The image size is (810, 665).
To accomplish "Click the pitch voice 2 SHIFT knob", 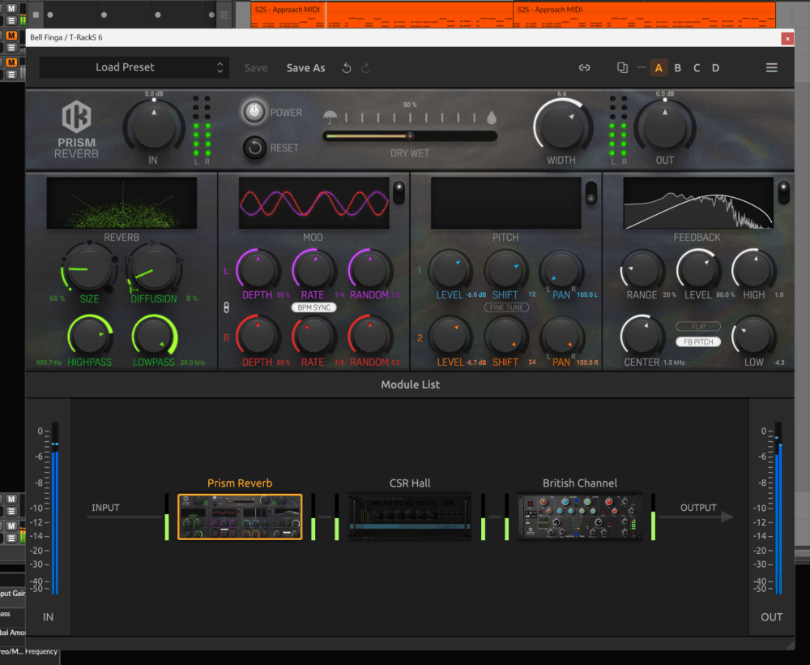I will [x=505, y=337].
